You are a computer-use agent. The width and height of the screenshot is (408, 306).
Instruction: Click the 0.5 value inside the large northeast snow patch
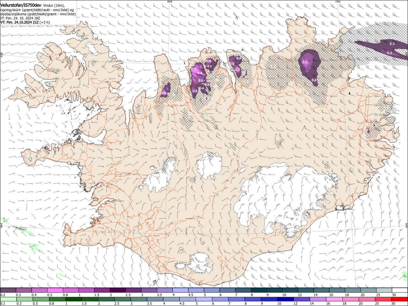tap(305, 62)
